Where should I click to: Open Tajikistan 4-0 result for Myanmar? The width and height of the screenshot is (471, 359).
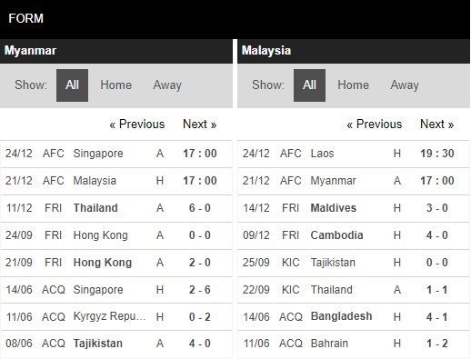(x=116, y=344)
